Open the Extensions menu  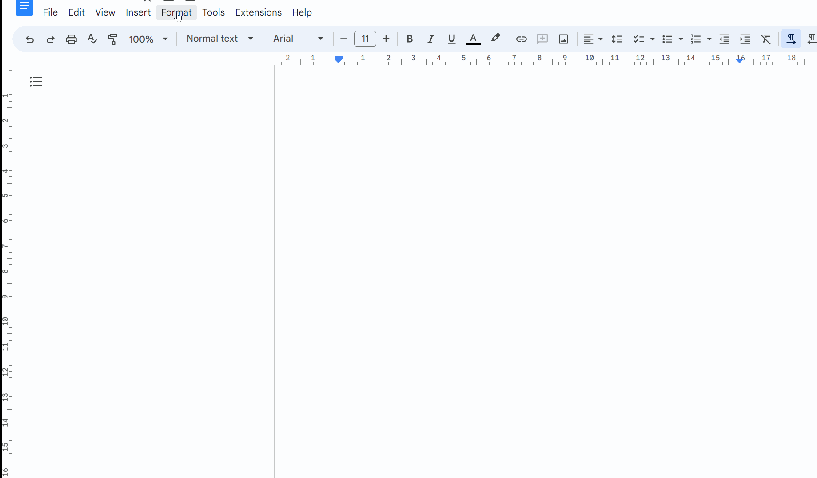tap(258, 12)
